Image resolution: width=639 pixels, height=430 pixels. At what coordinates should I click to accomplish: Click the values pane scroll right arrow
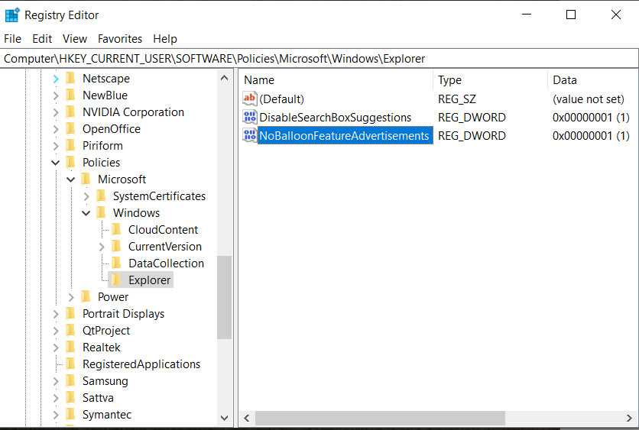(x=630, y=418)
